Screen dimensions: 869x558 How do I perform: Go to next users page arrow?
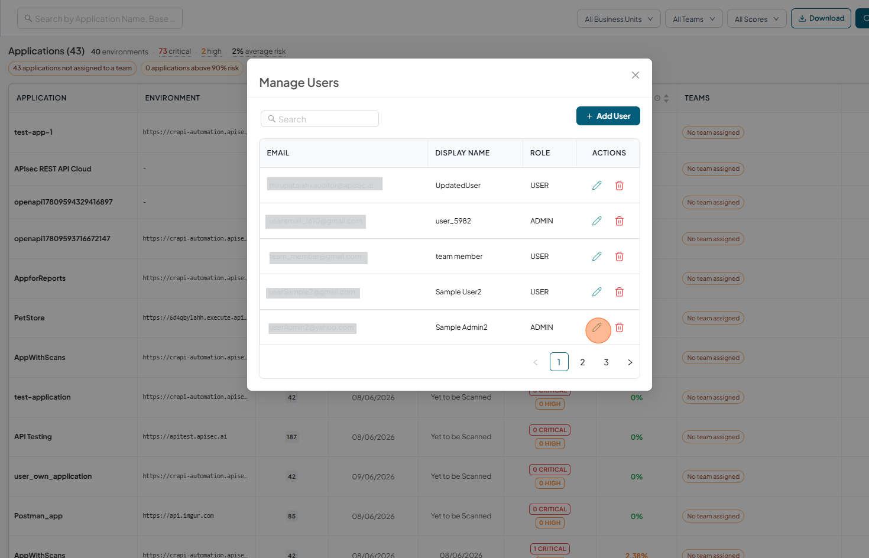(630, 362)
